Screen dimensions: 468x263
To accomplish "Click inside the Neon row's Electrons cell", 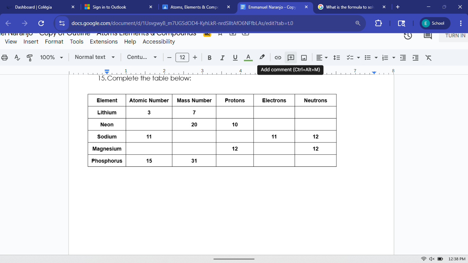I will (274, 124).
